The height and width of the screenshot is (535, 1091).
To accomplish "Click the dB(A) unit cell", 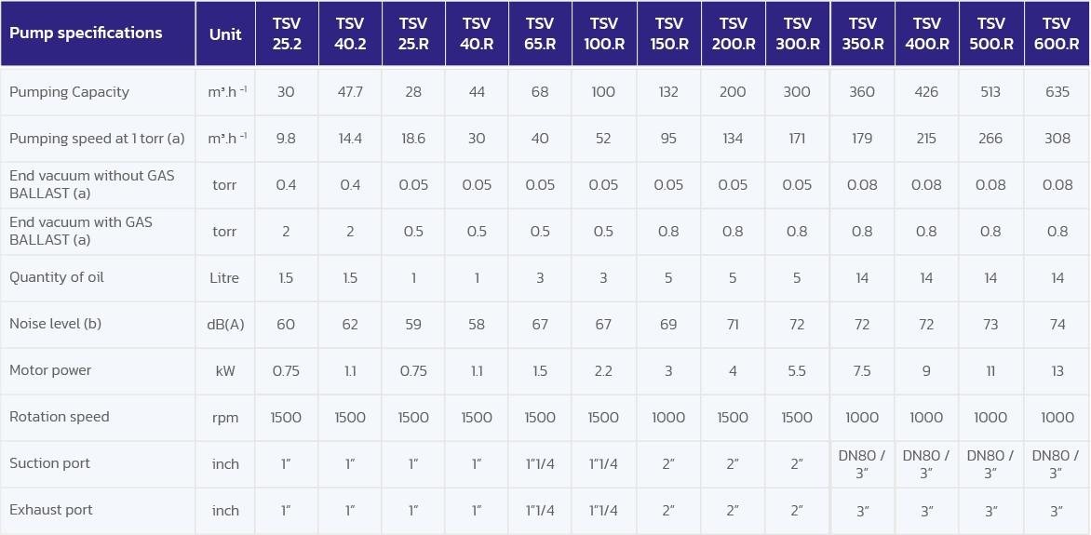I will coord(225,325).
